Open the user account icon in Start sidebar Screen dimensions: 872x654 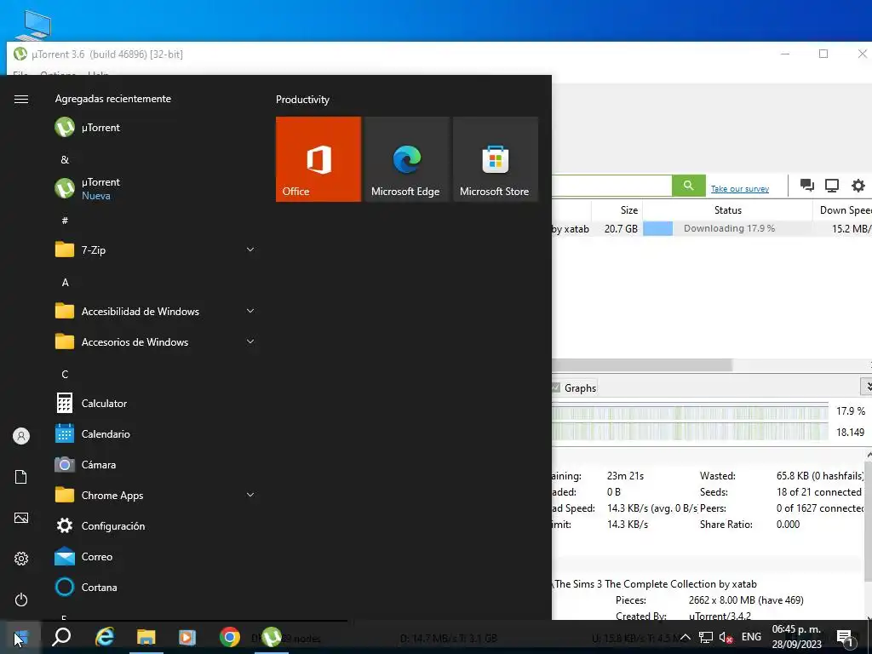pyautogui.click(x=21, y=436)
